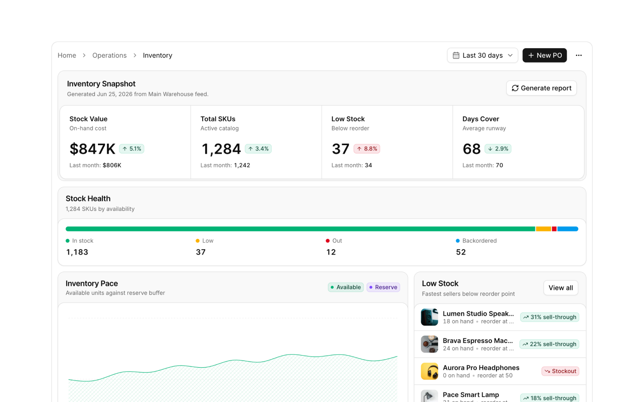This screenshot has width=644, height=402.
Task: Toggle the Reserve series in legend
Action: (383, 287)
